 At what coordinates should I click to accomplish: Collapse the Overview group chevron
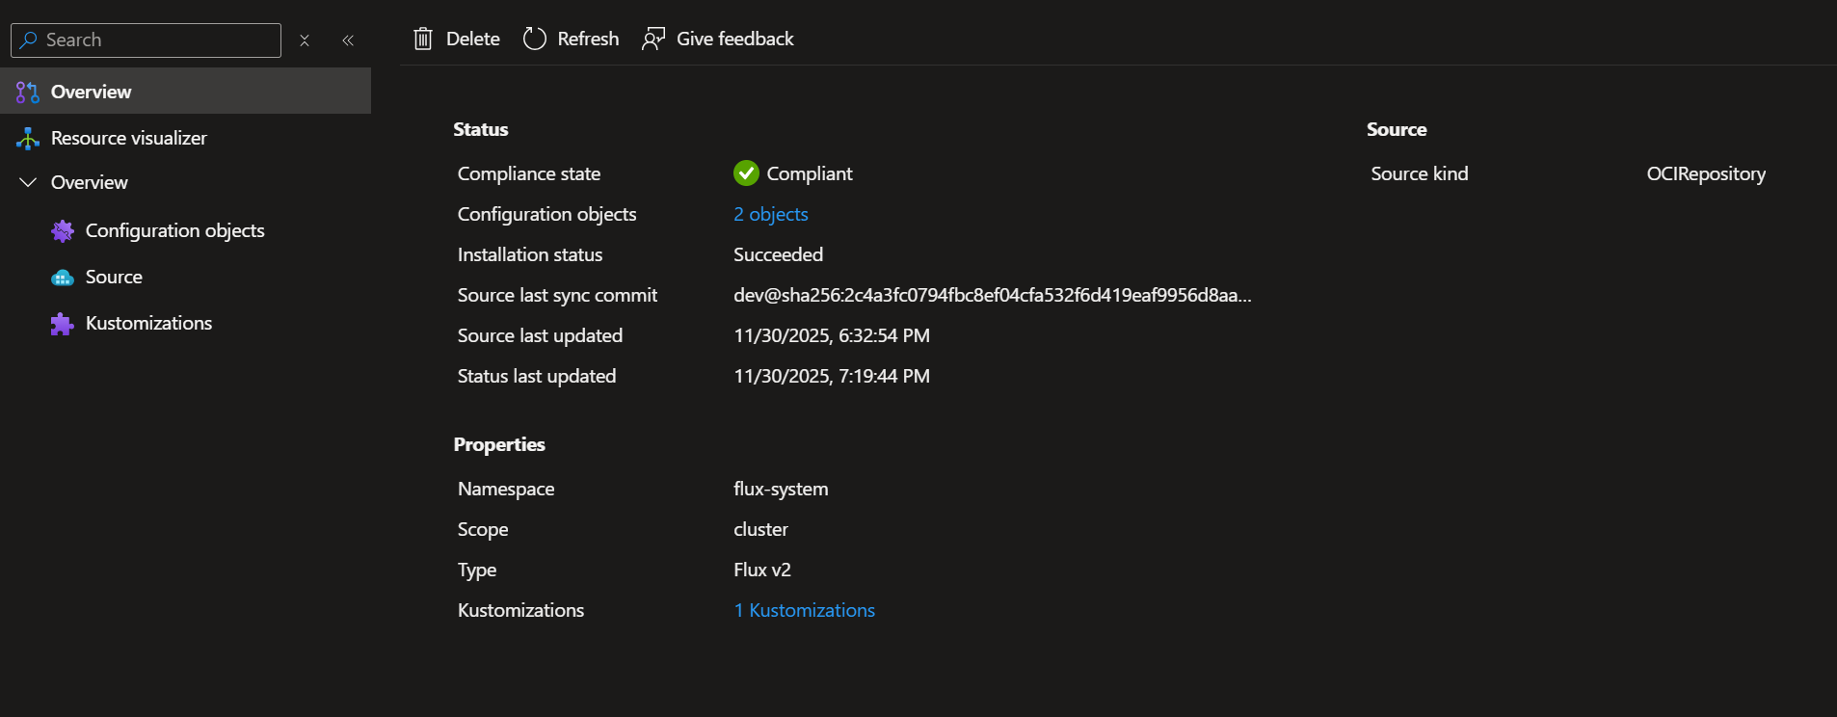[28, 182]
